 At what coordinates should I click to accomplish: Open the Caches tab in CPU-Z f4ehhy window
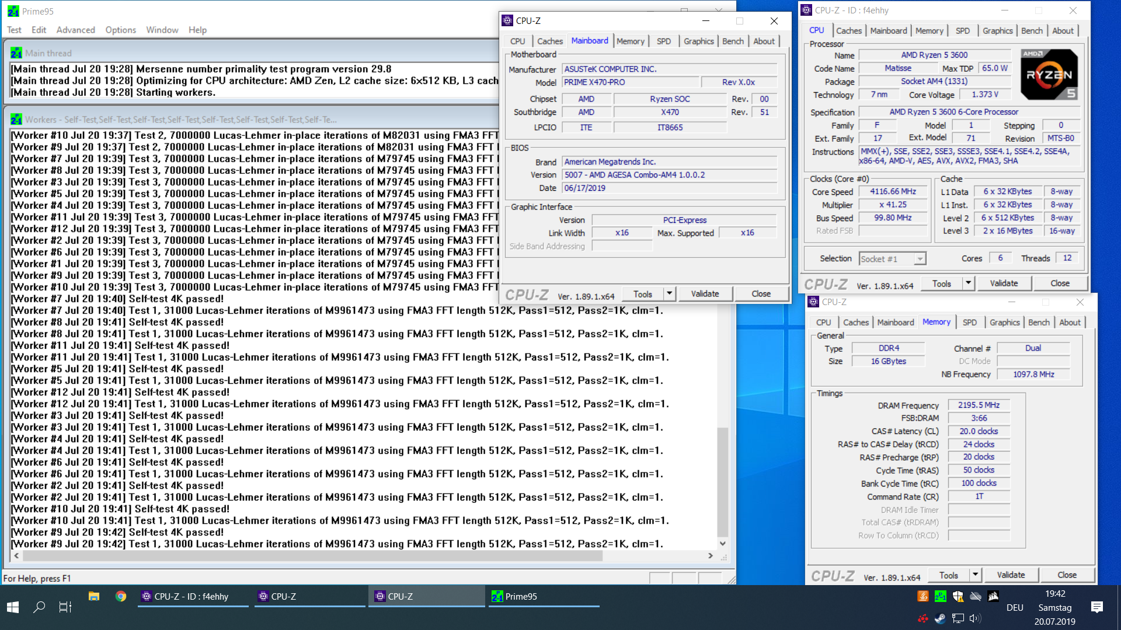point(848,31)
